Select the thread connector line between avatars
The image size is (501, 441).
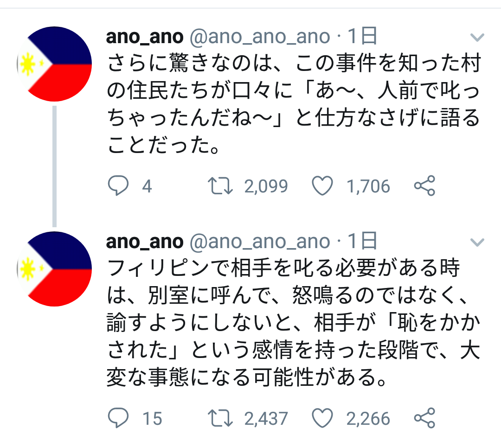tap(54, 166)
